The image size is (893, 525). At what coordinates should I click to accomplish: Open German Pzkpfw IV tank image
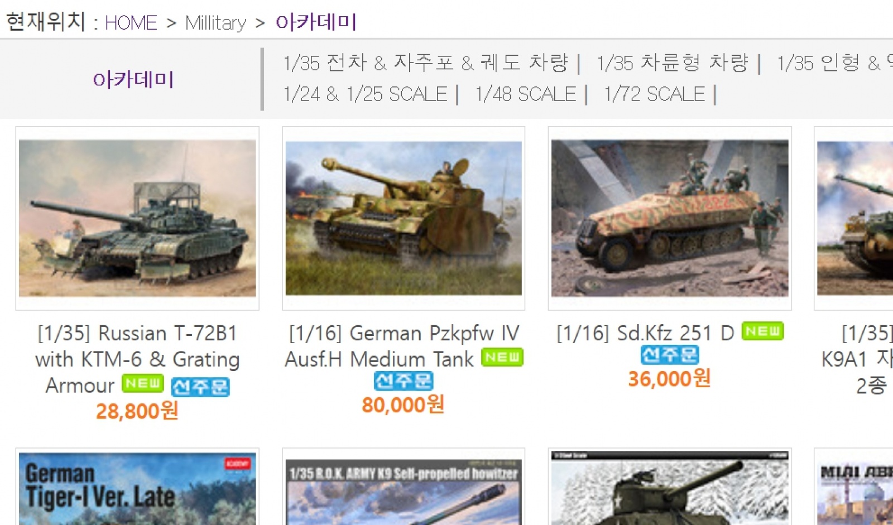pos(404,218)
